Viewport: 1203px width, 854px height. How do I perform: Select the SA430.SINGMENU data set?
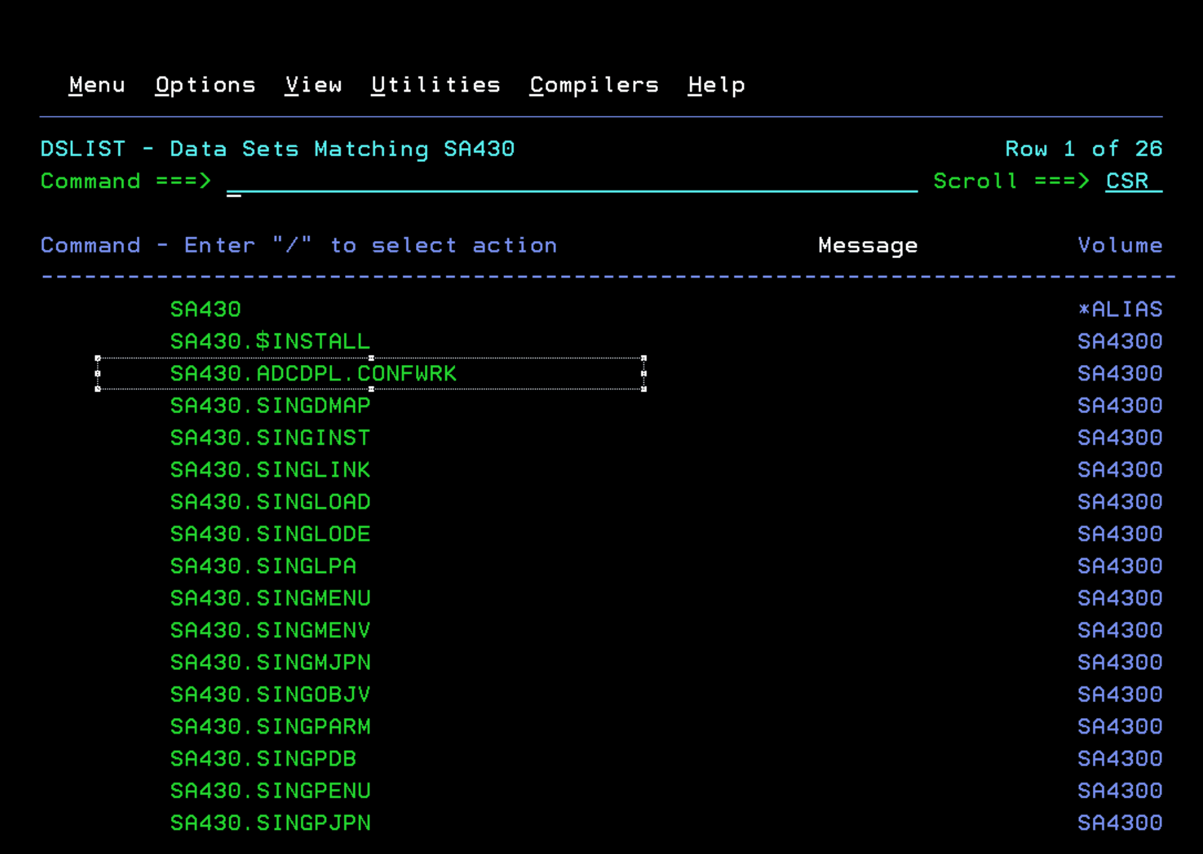pyautogui.click(x=270, y=598)
